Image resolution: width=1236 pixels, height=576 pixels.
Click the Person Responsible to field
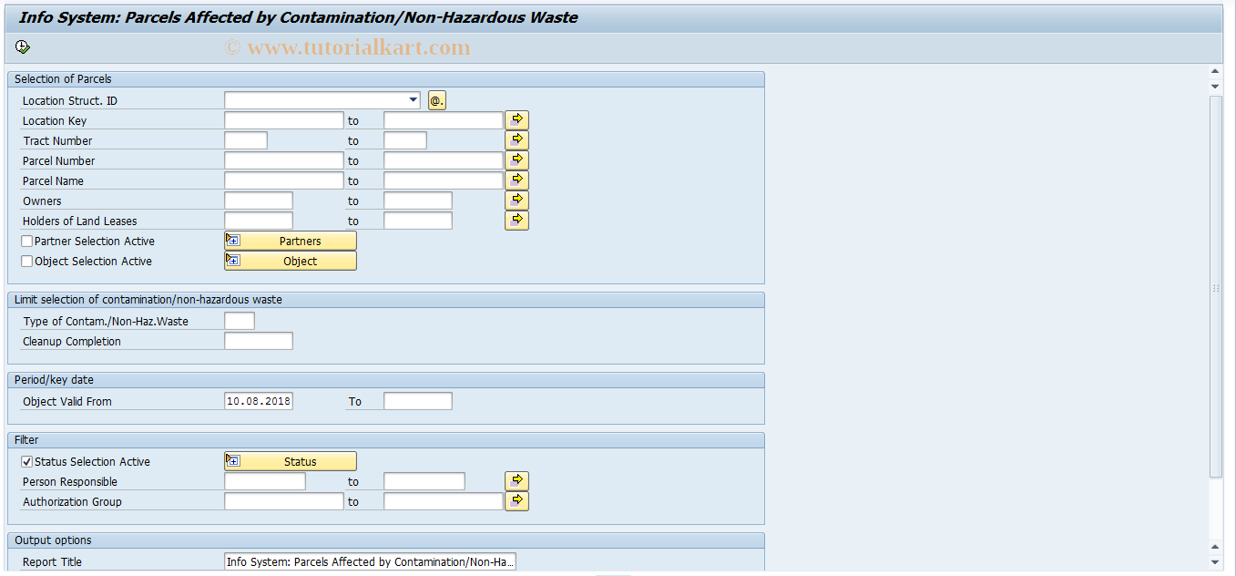click(x=424, y=481)
